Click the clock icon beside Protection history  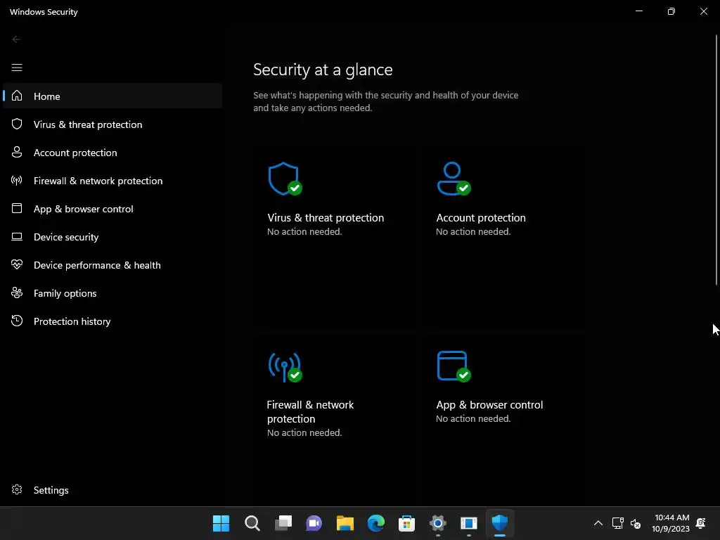(x=17, y=321)
